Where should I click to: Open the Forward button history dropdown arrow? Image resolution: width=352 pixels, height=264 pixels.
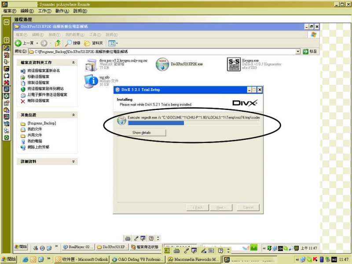(x=51, y=43)
